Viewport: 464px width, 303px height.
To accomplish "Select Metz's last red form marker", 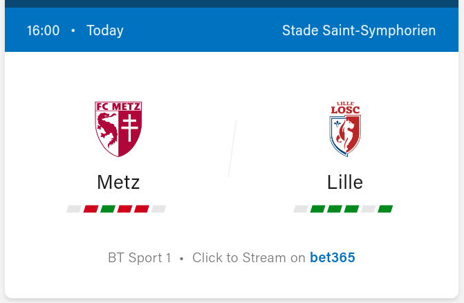I will pos(142,209).
